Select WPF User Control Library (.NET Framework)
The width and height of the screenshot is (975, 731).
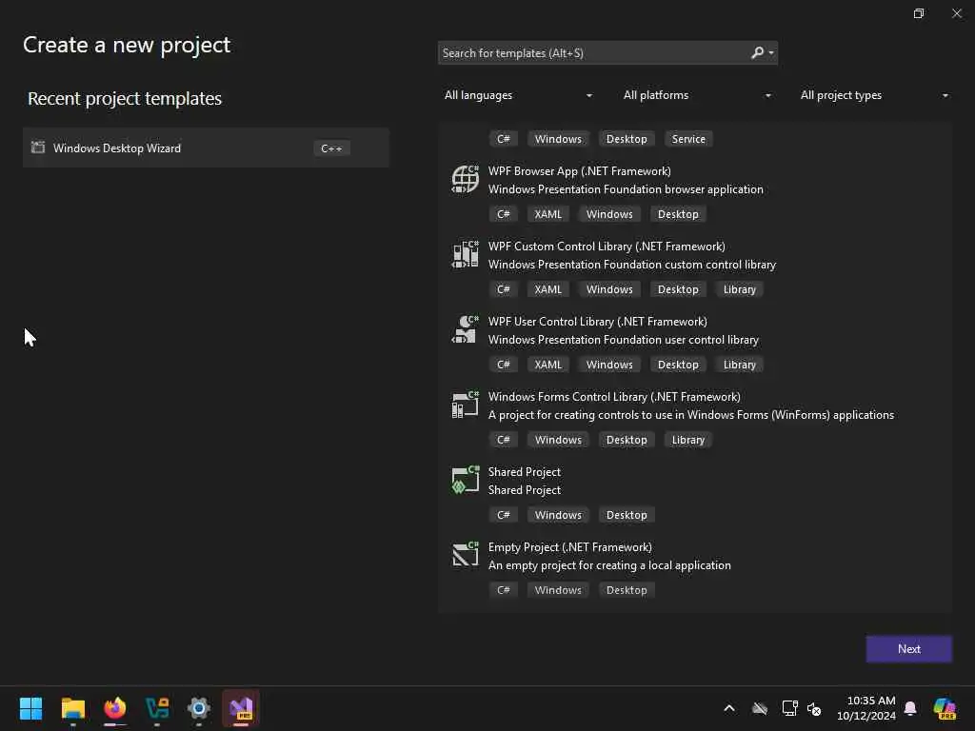598,322
